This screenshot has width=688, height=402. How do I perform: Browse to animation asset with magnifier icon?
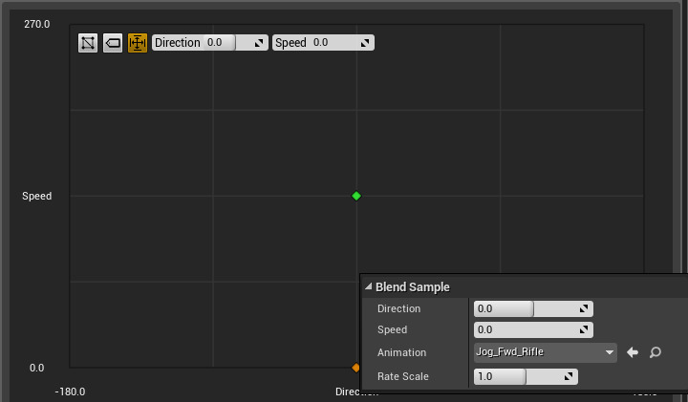[656, 352]
